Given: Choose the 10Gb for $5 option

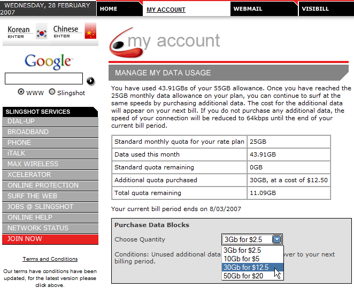Looking at the screenshot, I should tap(252, 259).
